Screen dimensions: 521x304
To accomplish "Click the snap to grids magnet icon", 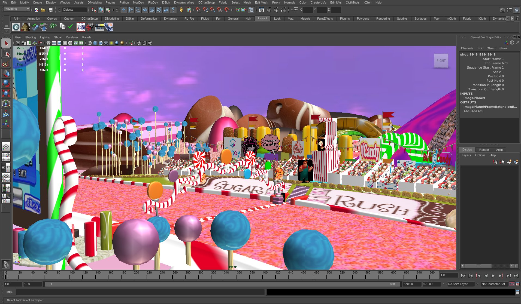I will pos(199,10).
